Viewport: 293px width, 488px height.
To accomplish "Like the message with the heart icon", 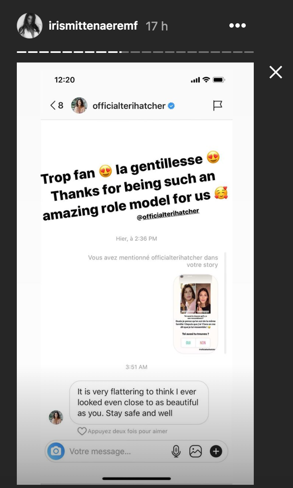I will coord(82,431).
